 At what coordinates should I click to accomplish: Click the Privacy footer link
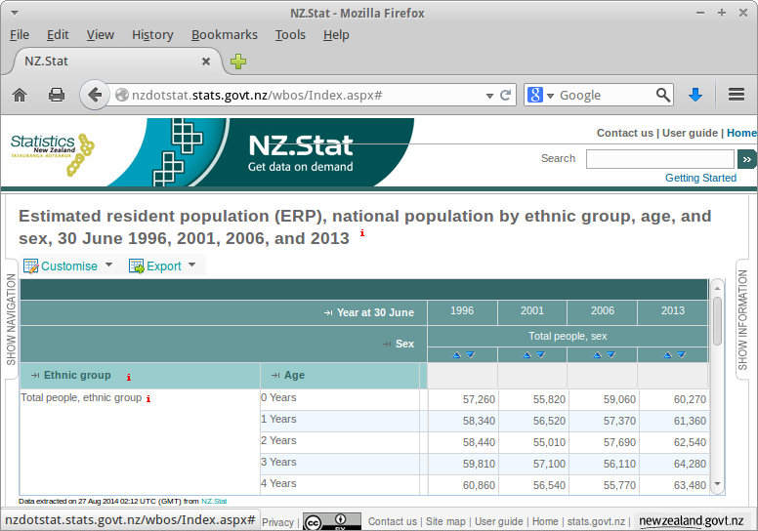click(277, 522)
